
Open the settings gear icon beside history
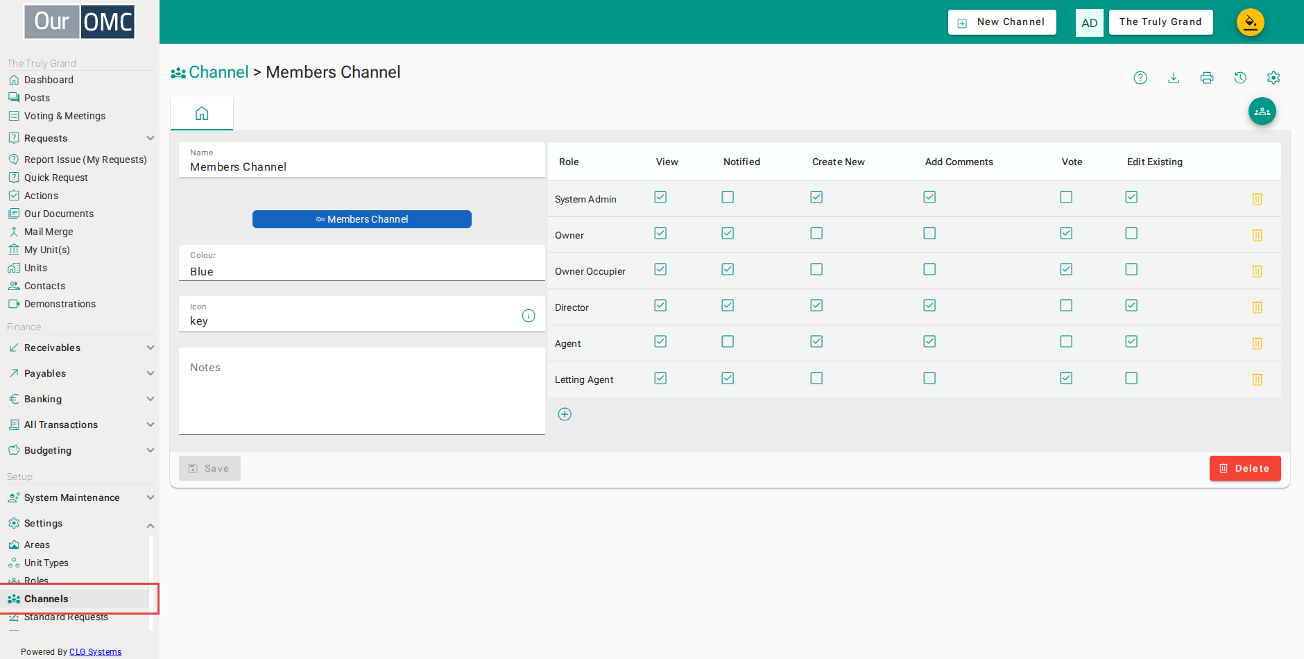point(1273,78)
